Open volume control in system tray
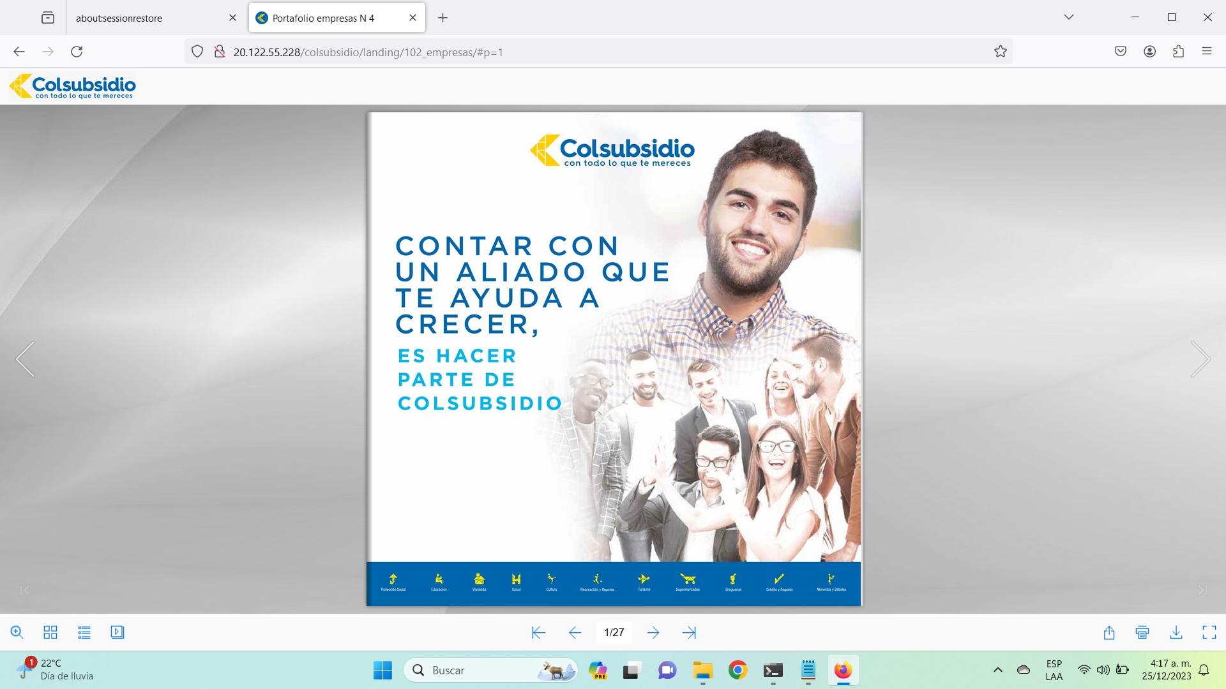This screenshot has width=1226, height=689. (1103, 670)
